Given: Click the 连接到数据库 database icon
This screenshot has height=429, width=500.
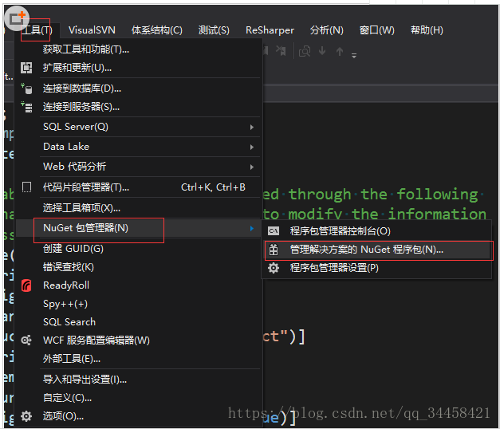Looking at the screenshot, I should point(26,89).
